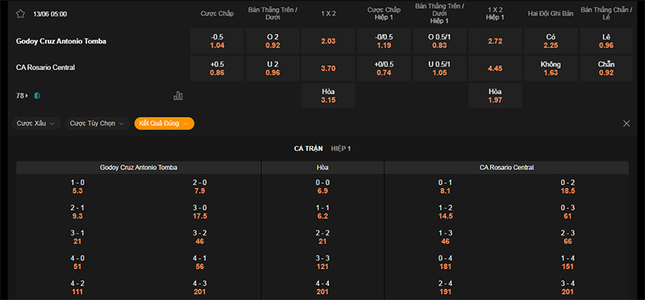Choose correct score 3 - 1 at 21
Screen dimensions: 645x300
click(77, 237)
